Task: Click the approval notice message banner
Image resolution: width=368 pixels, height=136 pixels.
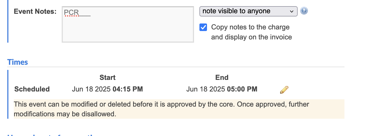Action: point(179,109)
